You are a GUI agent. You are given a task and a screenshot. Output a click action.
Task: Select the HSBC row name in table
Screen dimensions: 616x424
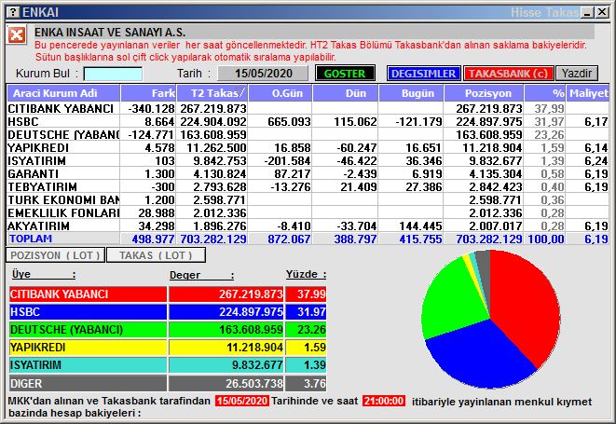tap(23, 121)
